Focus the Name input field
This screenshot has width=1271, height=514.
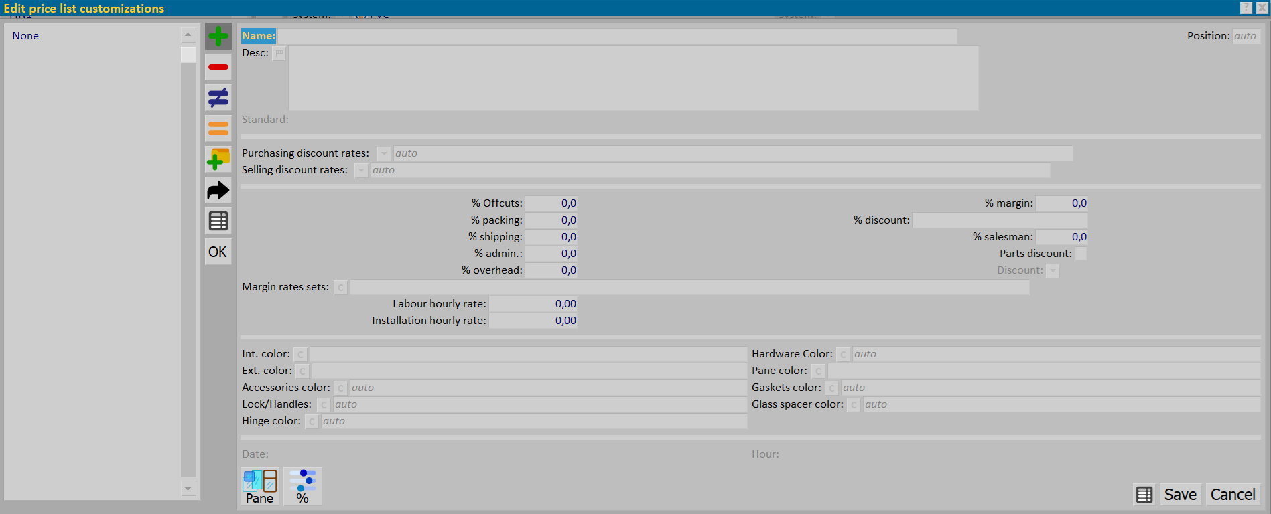pos(617,36)
